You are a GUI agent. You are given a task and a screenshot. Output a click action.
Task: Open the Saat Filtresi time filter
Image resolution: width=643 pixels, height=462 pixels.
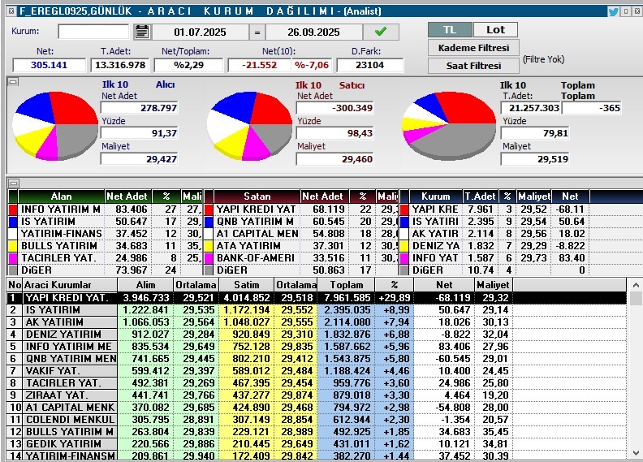pyautogui.click(x=473, y=66)
